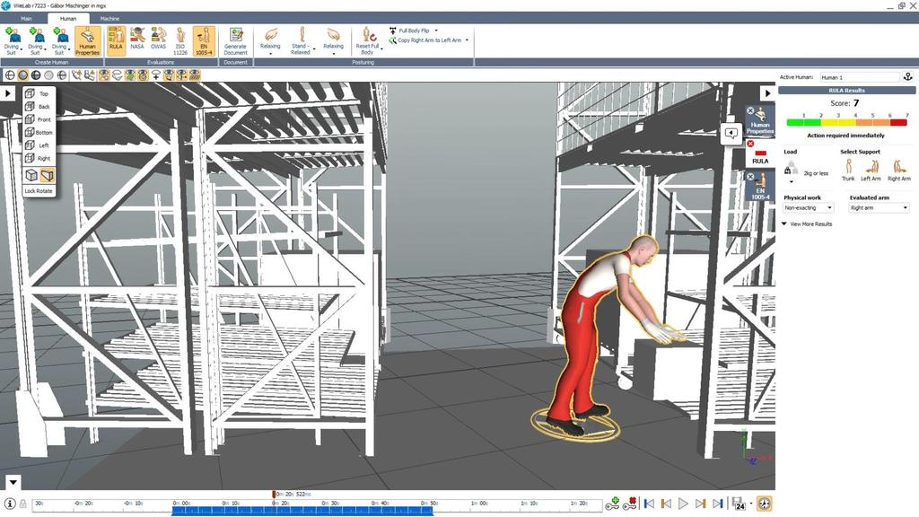Collapse the right panel with the arrow
This screenshot has height=517, width=919.
pyautogui.click(x=767, y=93)
